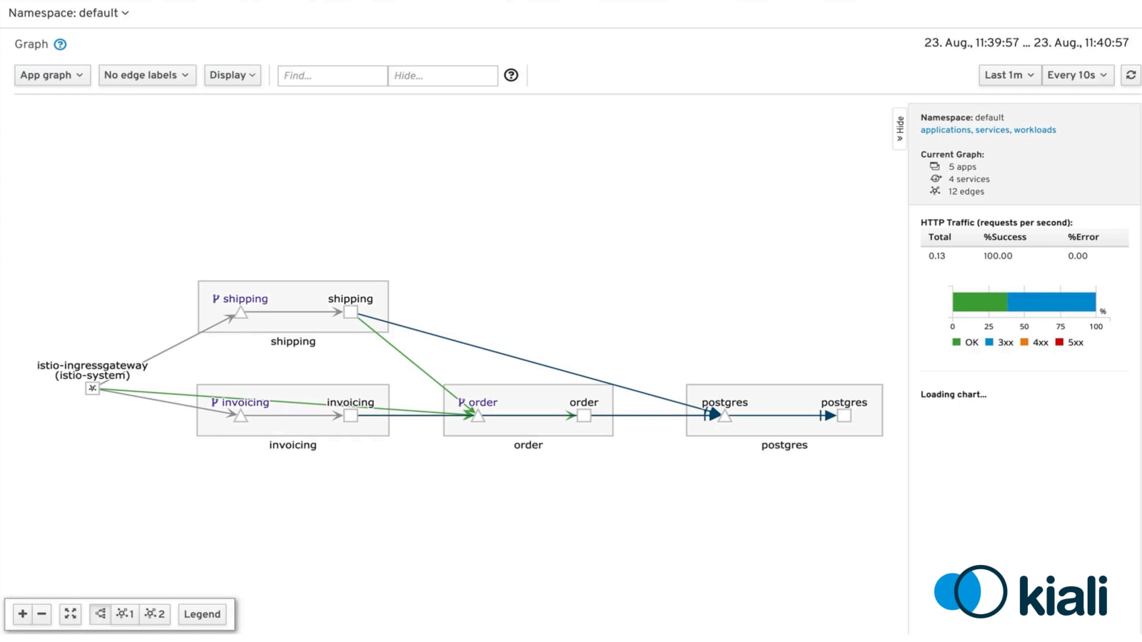Screen dimensions: 1142x642
Task: Click the 5xx legend swatch
Action: pos(1059,342)
